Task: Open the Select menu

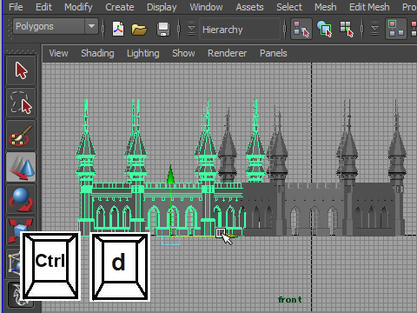Action: 289,7
